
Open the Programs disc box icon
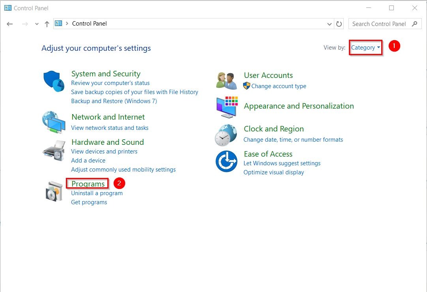(x=54, y=191)
